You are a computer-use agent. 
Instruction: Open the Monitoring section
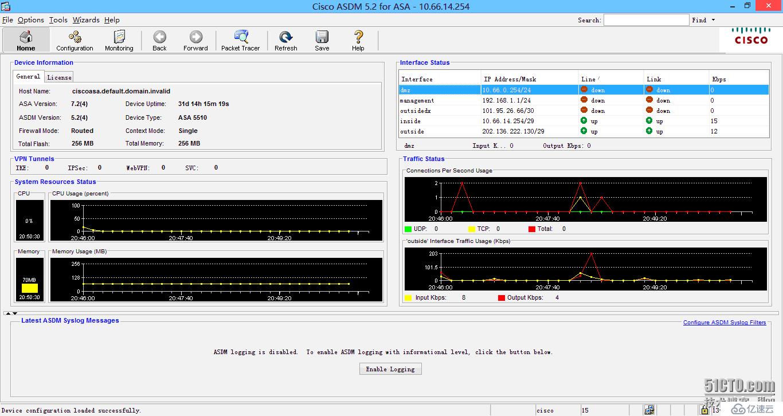click(119, 40)
